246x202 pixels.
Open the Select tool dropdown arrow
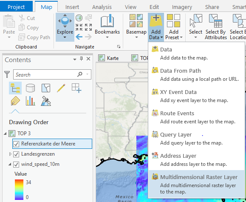pos(195,37)
